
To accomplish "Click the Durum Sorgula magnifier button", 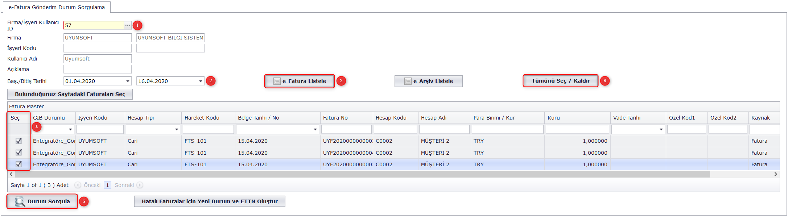I will coord(42,201).
